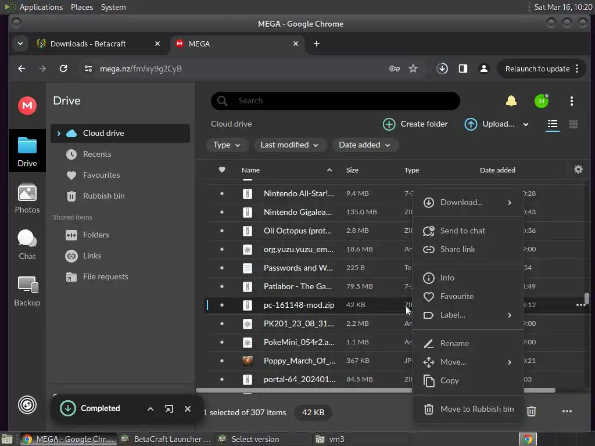Click the favourite heart column header
This screenshot has width=595, height=446.
(222, 170)
